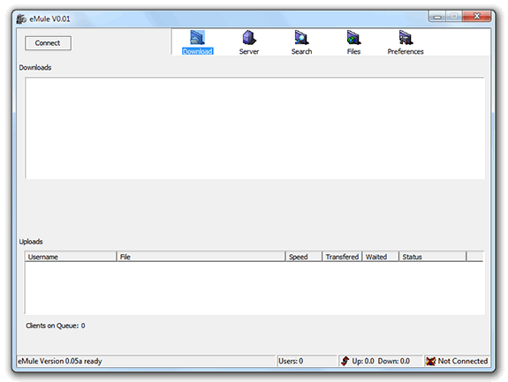Click the 'Users: 0' status pane
The image size is (508, 382).
pyautogui.click(x=307, y=361)
